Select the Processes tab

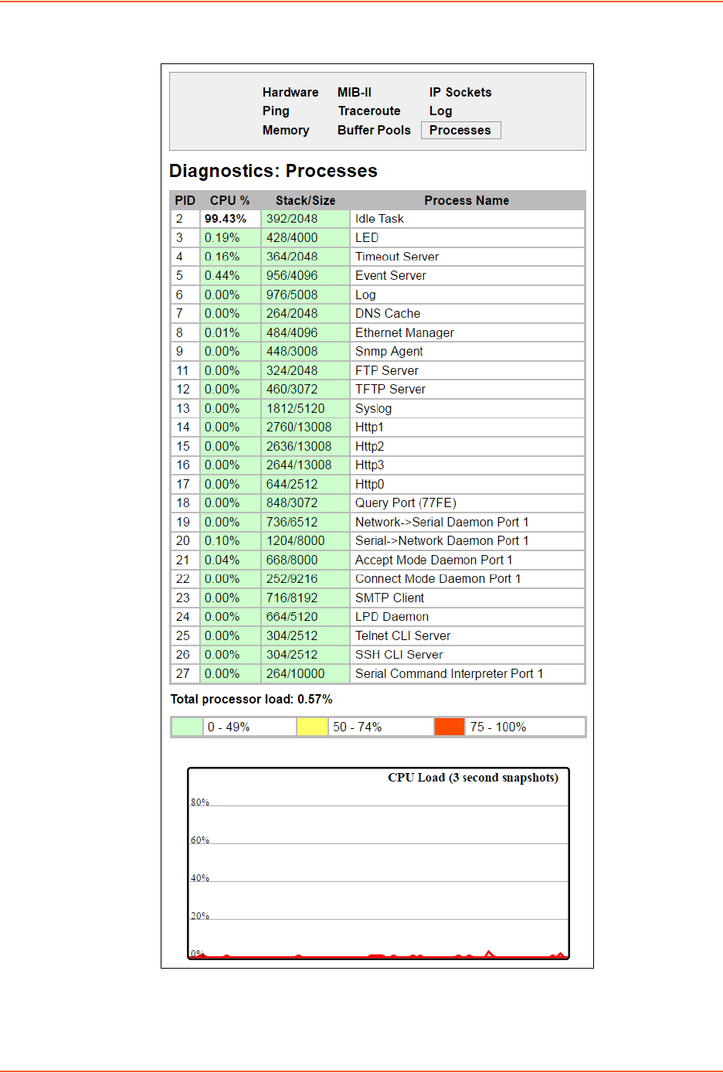[460, 131]
